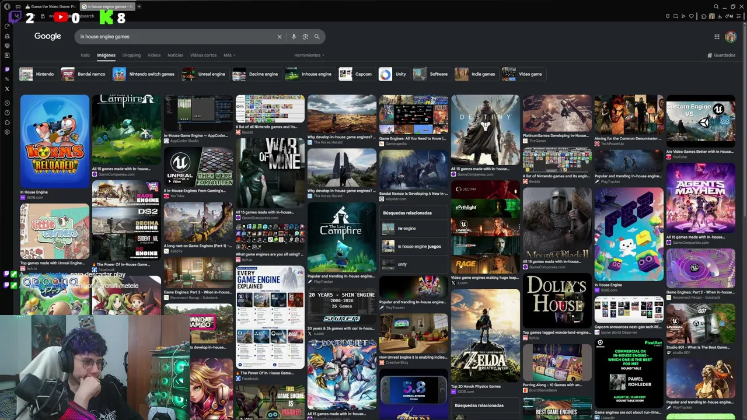Expand the Herramientas tools dropdown
This screenshot has width=747, height=420.
[x=309, y=55]
